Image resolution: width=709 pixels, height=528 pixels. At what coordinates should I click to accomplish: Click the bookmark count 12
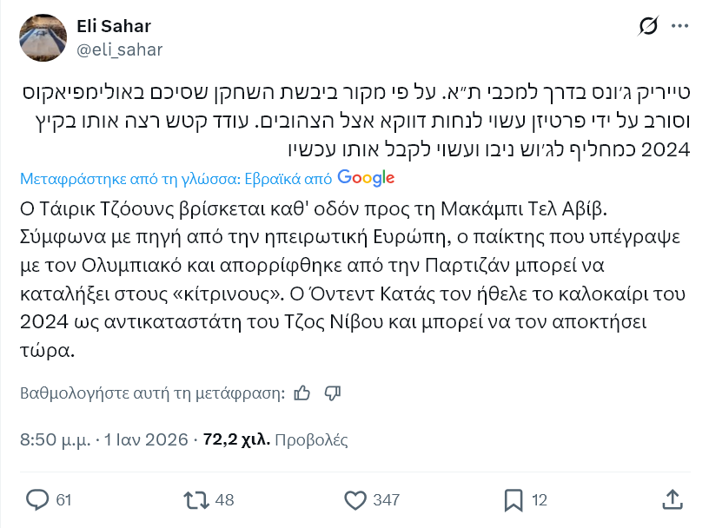tap(540, 499)
